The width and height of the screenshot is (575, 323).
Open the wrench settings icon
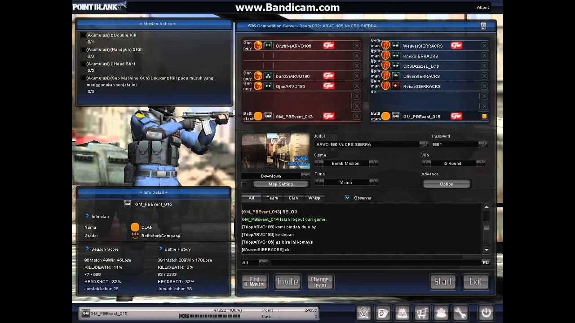(x=460, y=313)
